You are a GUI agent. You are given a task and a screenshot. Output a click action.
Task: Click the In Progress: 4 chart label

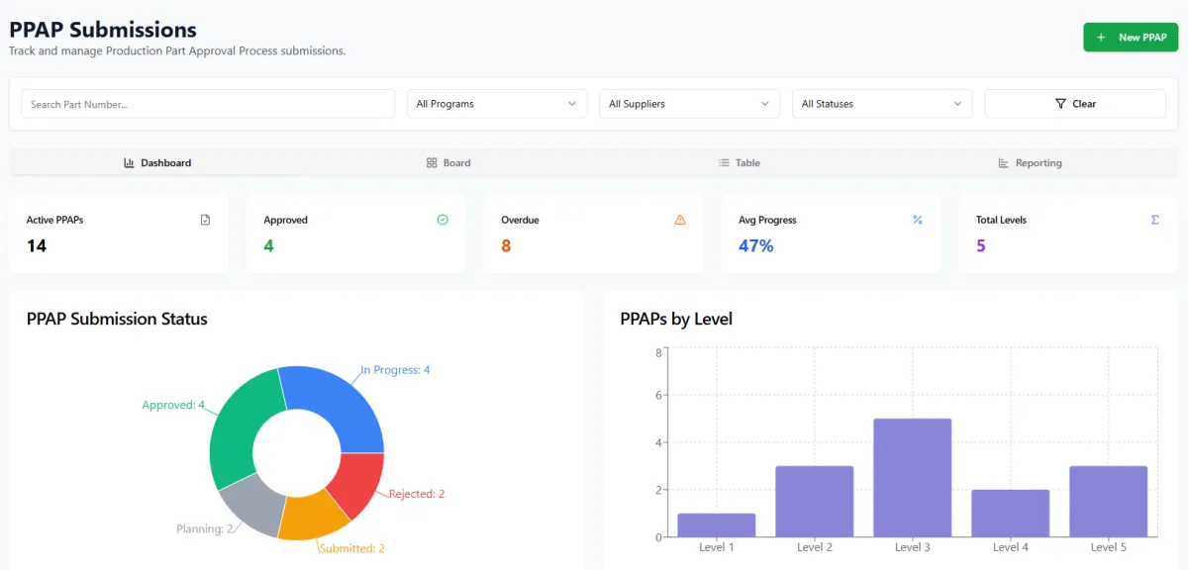(395, 370)
